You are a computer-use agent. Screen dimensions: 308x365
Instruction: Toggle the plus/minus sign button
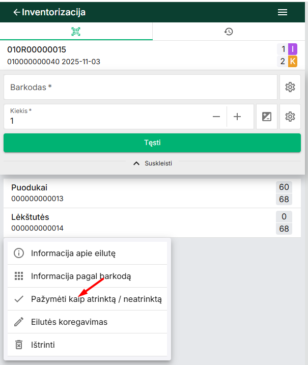click(x=267, y=117)
